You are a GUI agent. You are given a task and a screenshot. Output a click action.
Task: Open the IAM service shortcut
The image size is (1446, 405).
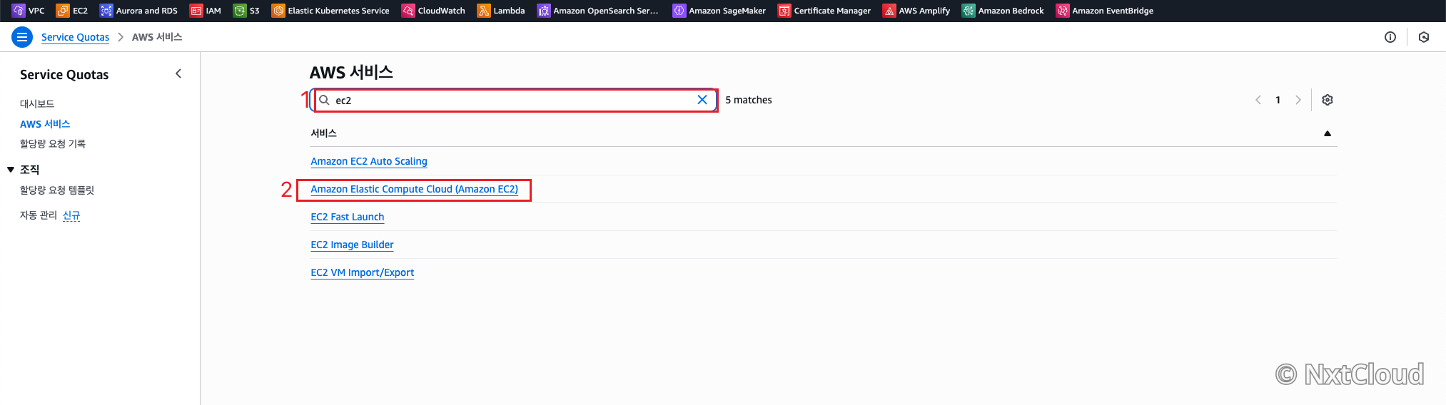(206, 11)
